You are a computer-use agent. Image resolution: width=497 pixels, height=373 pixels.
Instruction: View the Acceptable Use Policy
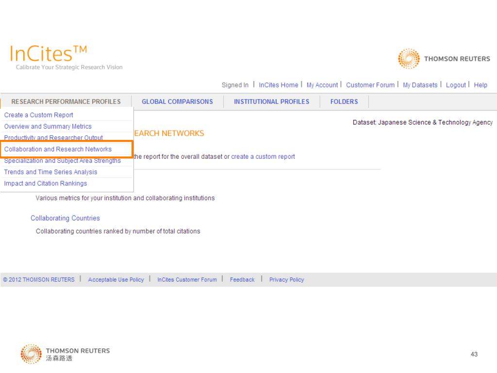point(116,279)
